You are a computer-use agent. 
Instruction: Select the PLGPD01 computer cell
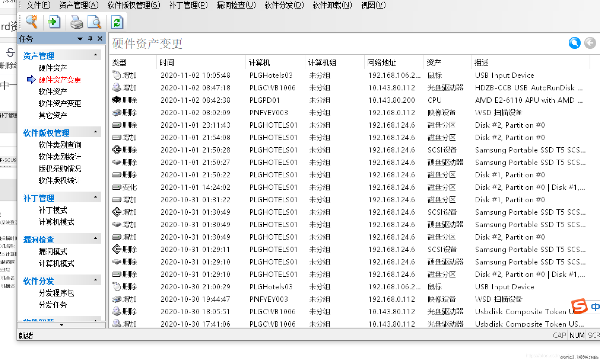265,100
